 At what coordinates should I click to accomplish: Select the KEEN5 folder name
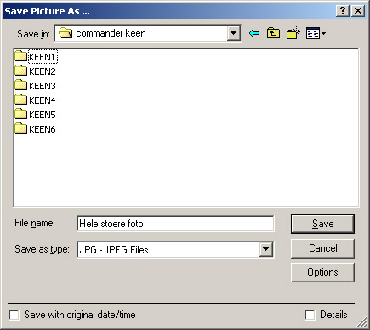(x=43, y=115)
